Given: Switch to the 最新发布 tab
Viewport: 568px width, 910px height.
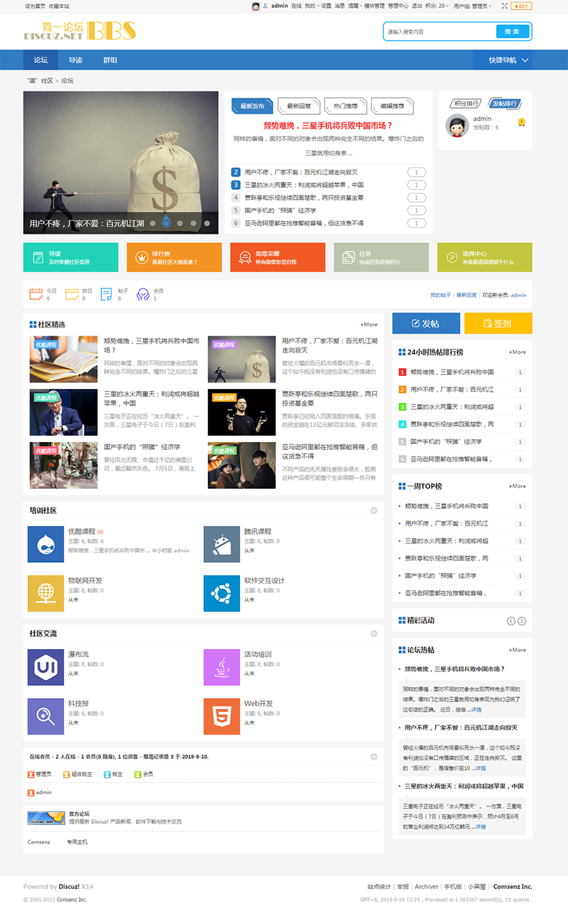Looking at the screenshot, I should (252, 106).
